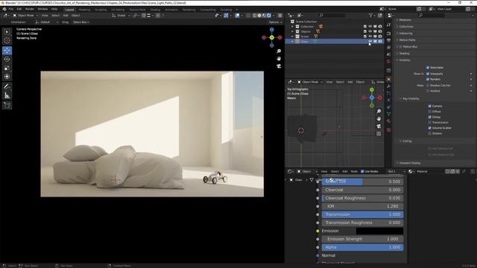The width and height of the screenshot is (477, 268).
Task: Toggle Show In Viewports checkbox
Action: pos(428,74)
